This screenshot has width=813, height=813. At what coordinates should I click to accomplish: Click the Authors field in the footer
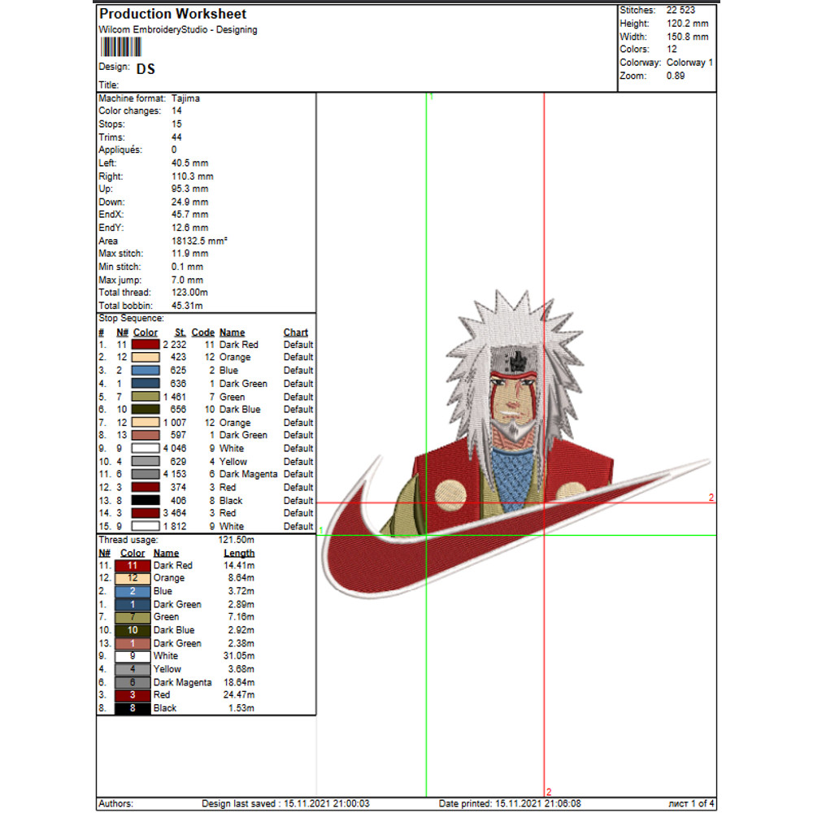point(116,803)
